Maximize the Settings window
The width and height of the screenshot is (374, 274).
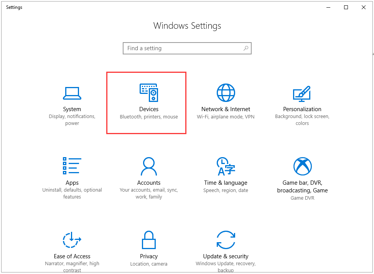[x=346, y=7]
